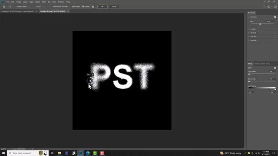Screen dimensions: 278x156
Task: Toggle High Quality checkbox
Action: tap(70, 6)
